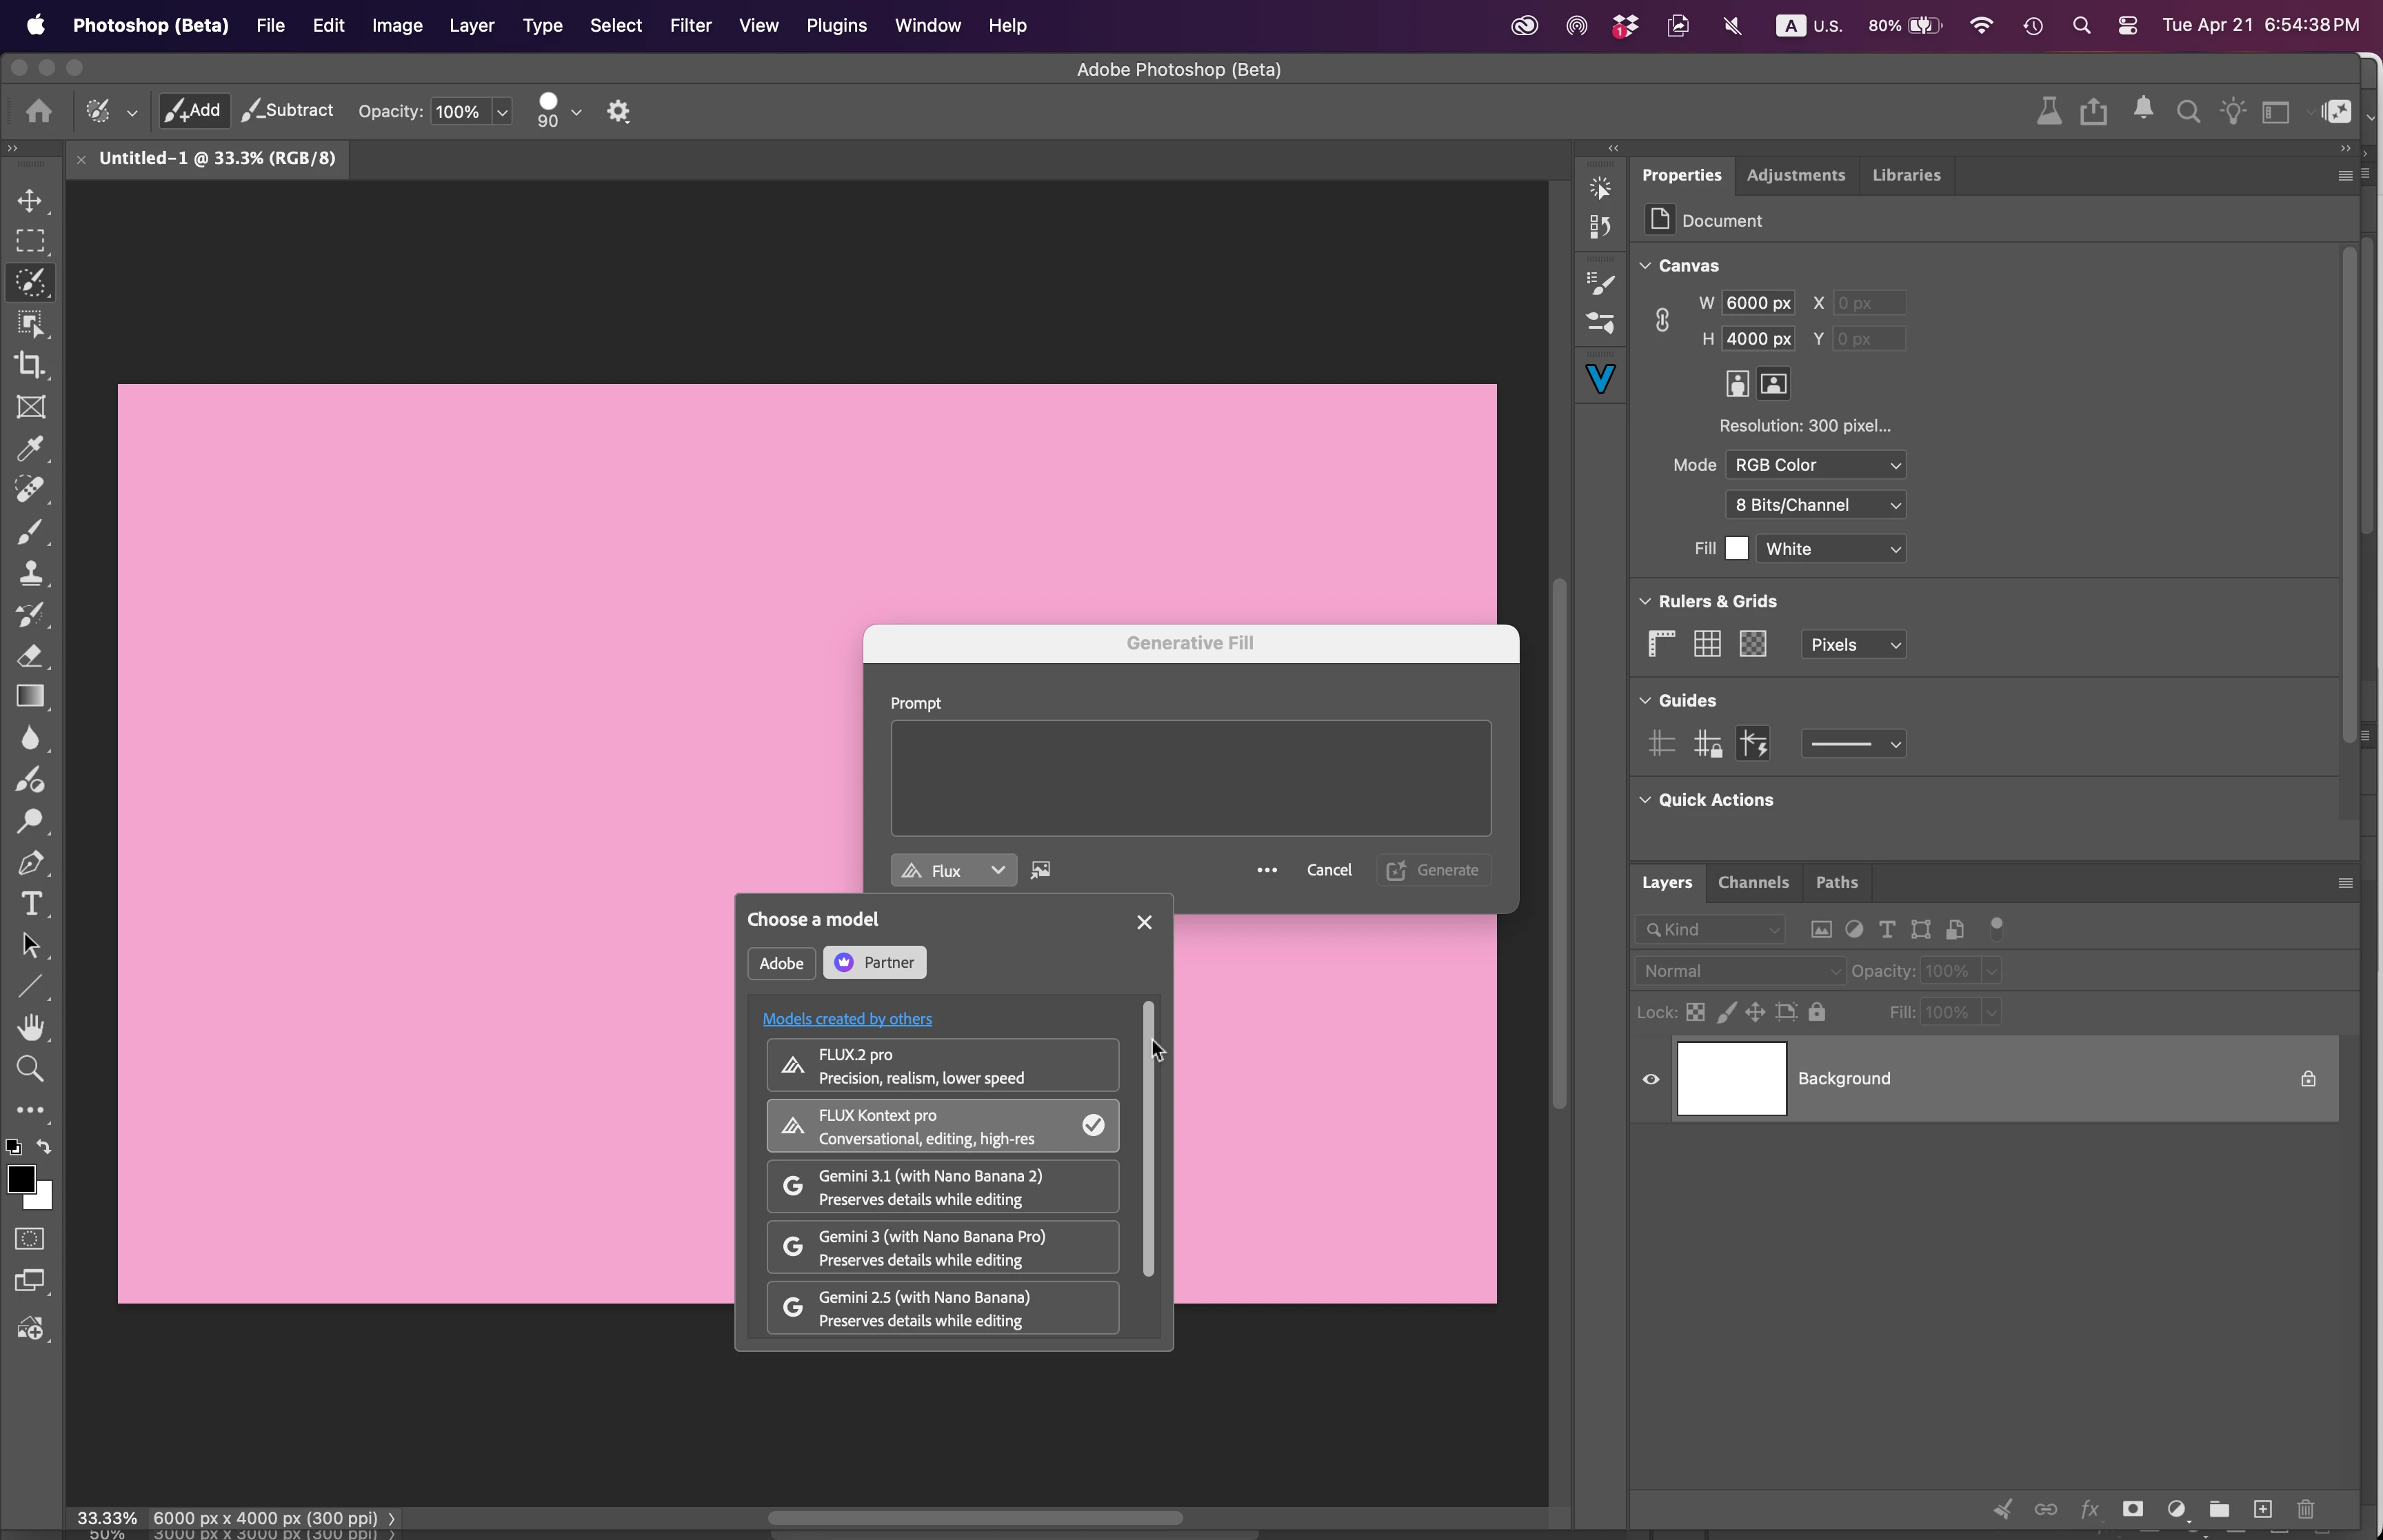
Task: Click inside the Prompt text field
Action: (1190, 778)
